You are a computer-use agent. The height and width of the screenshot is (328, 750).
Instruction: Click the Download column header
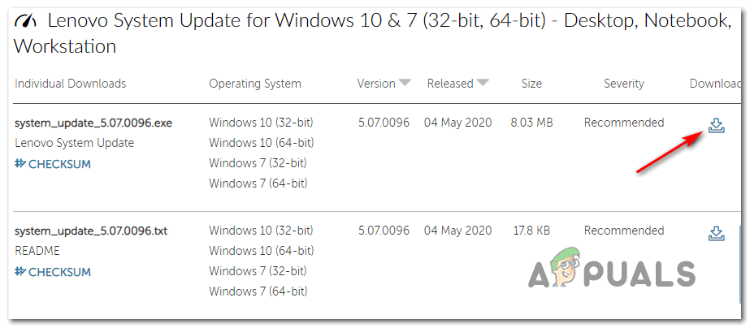[715, 84]
